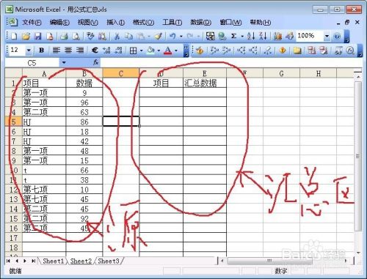Viewport: 367px width, 279px height.
Task: Open the Fill Color palette dropdown arrow
Action: click(x=159, y=51)
